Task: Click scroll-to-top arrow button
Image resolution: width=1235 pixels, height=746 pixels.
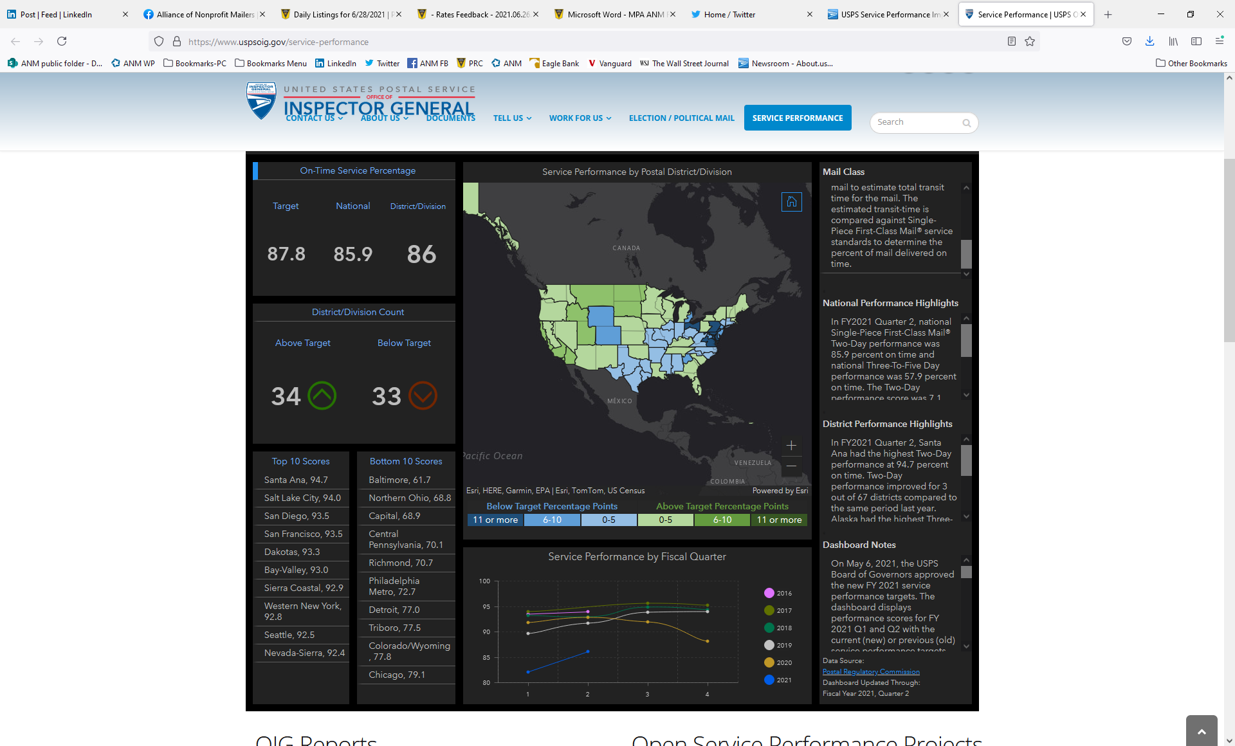Action: tap(1201, 731)
